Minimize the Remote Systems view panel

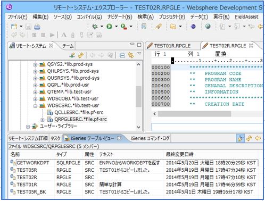(132, 44)
